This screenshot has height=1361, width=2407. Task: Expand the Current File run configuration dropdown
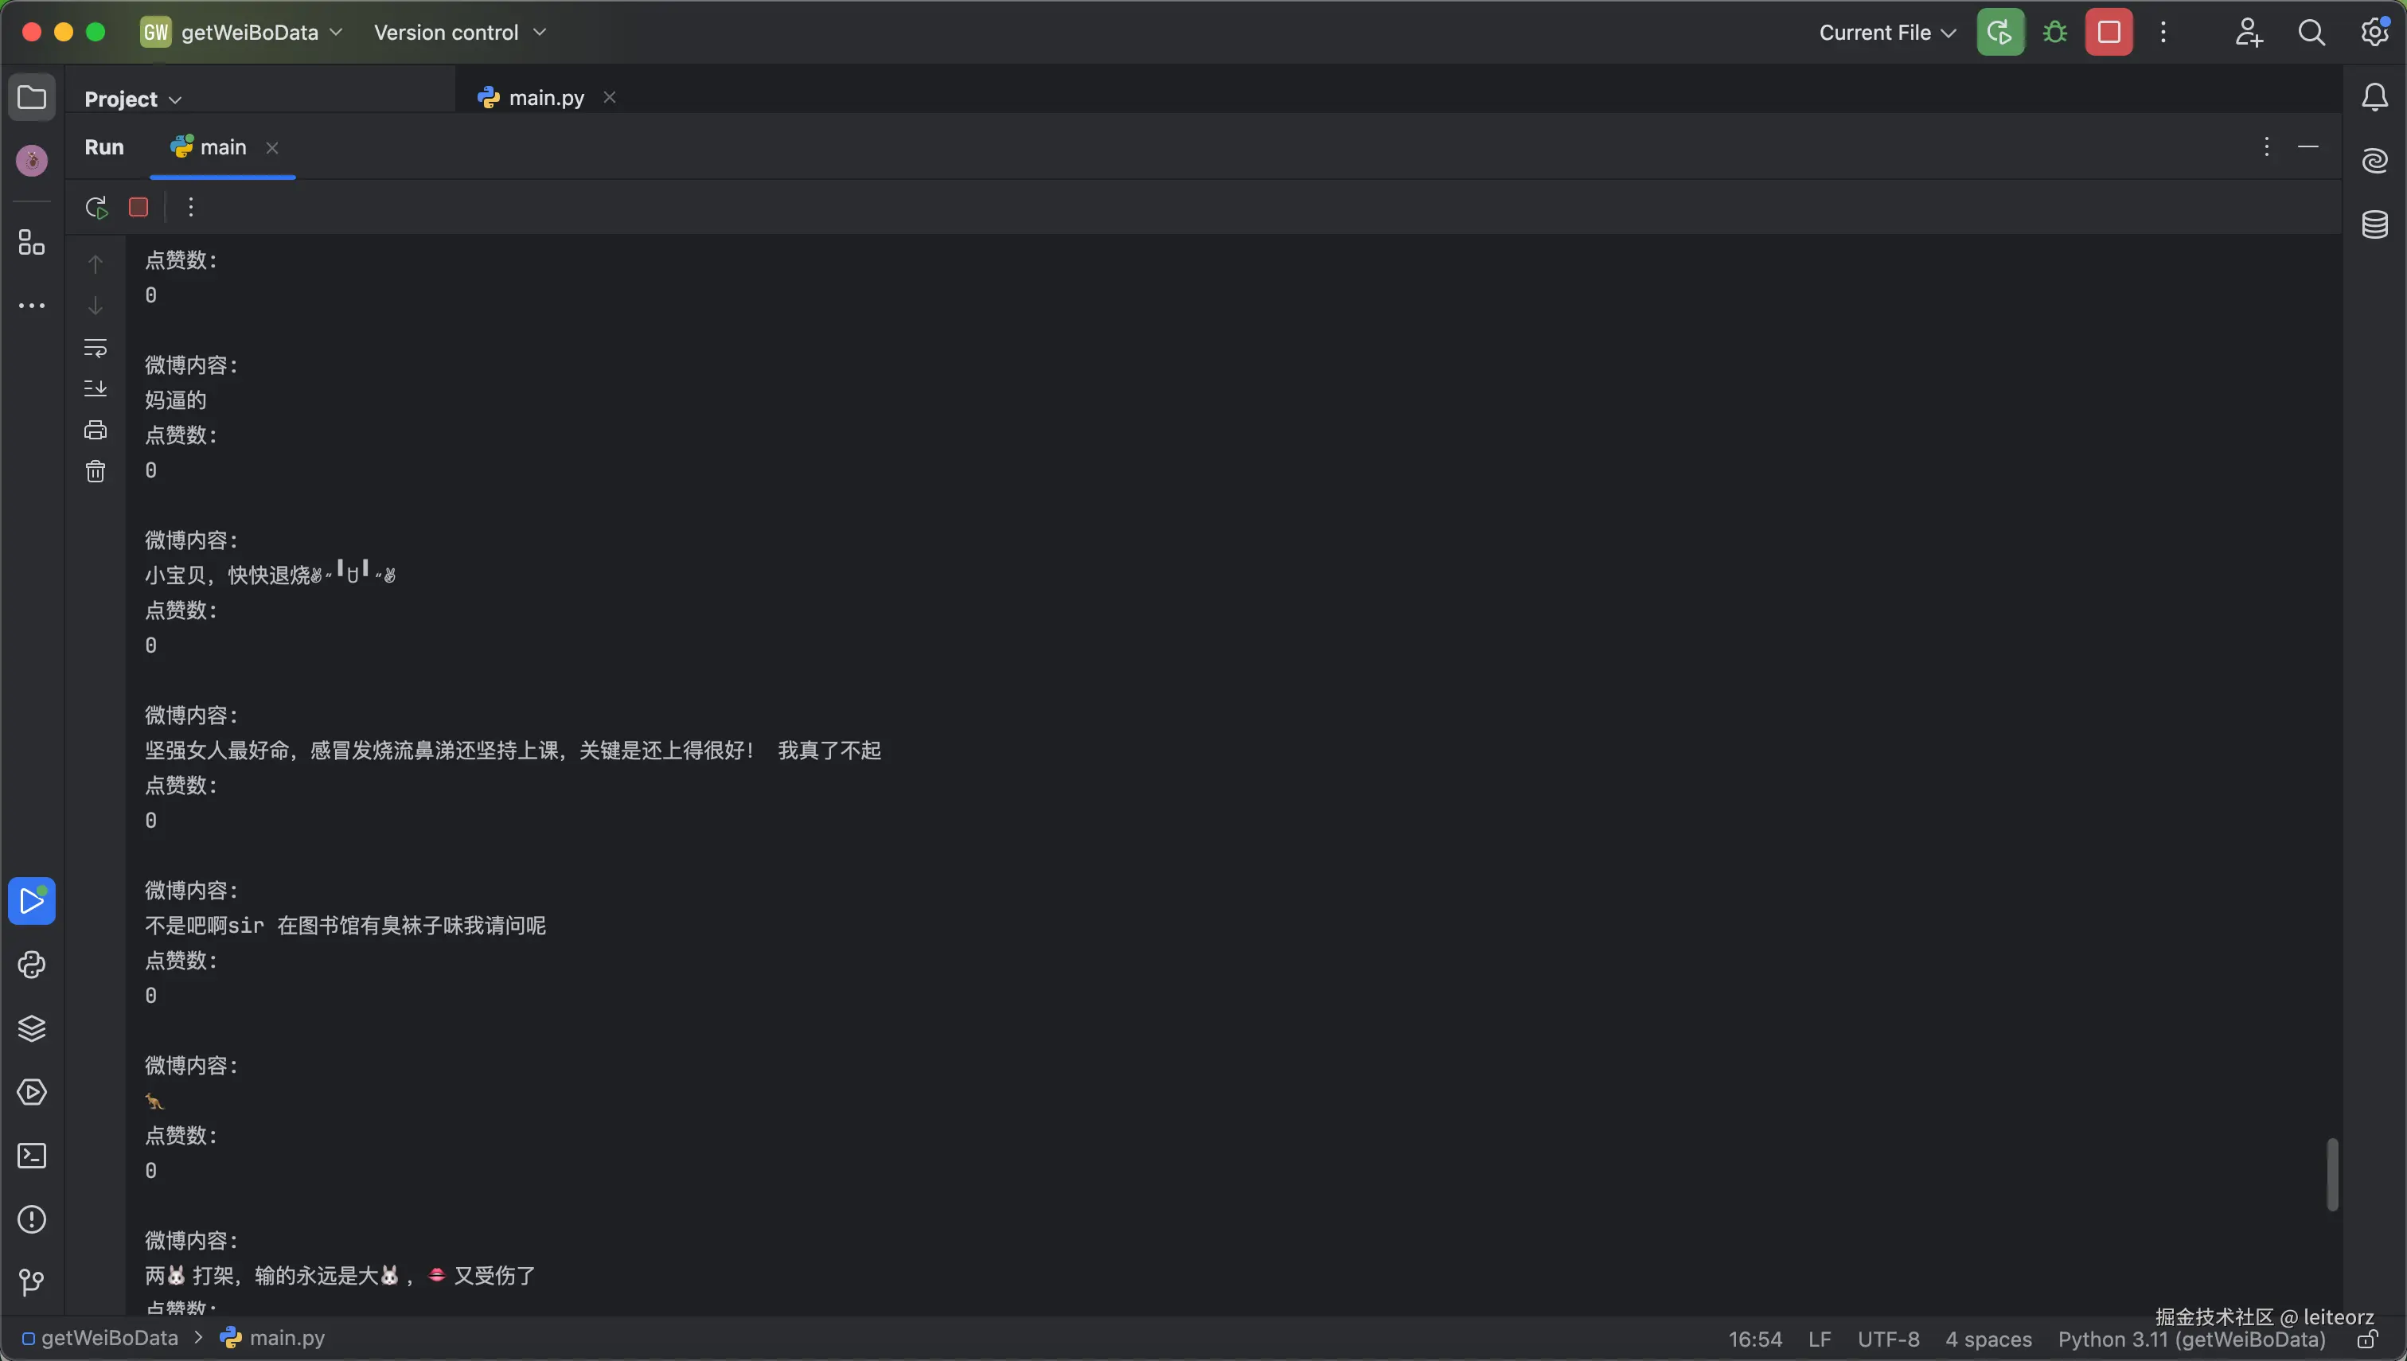[x=1886, y=33]
